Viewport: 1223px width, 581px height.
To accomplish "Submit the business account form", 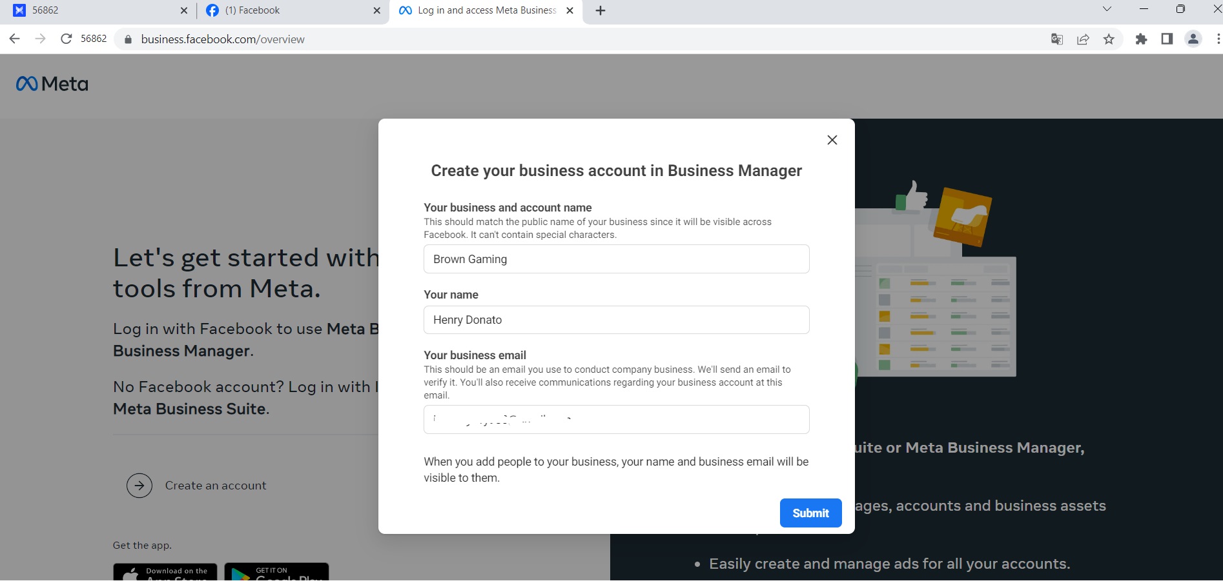I will pyautogui.click(x=810, y=513).
